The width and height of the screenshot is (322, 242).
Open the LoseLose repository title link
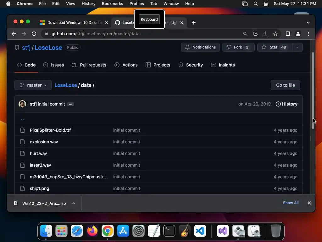tap(48, 48)
